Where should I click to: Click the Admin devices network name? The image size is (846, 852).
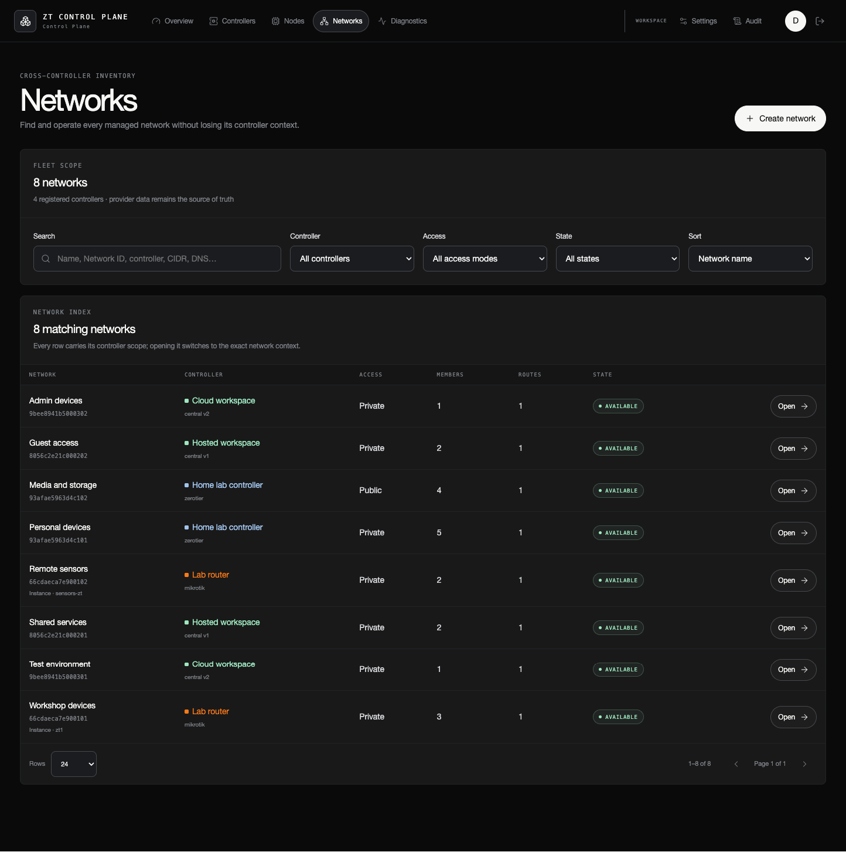tap(56, 400)
